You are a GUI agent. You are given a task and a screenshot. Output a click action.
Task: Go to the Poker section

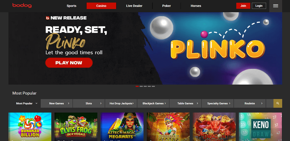pyautogui.click(x=166, y=6)
